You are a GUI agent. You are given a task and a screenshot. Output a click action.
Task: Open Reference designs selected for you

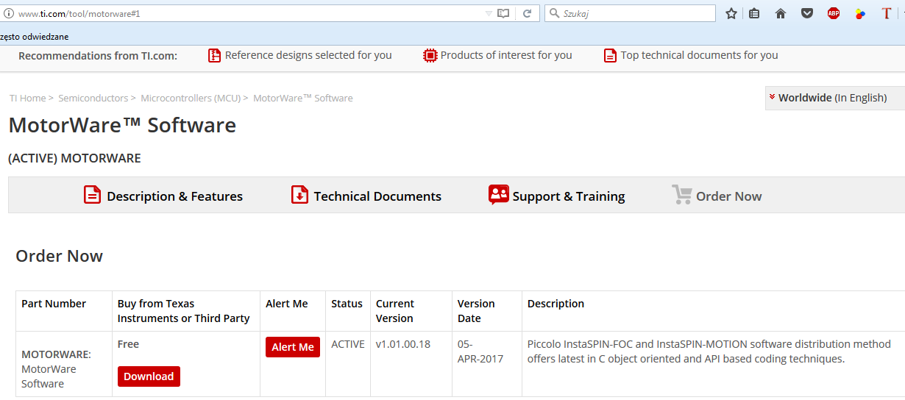coord(308,55)
